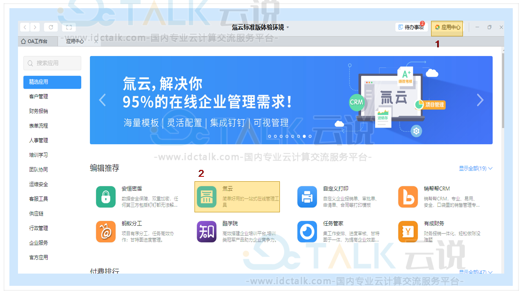Select the 应用中心 tab
The image size is (523, 294).
point(75,41)
